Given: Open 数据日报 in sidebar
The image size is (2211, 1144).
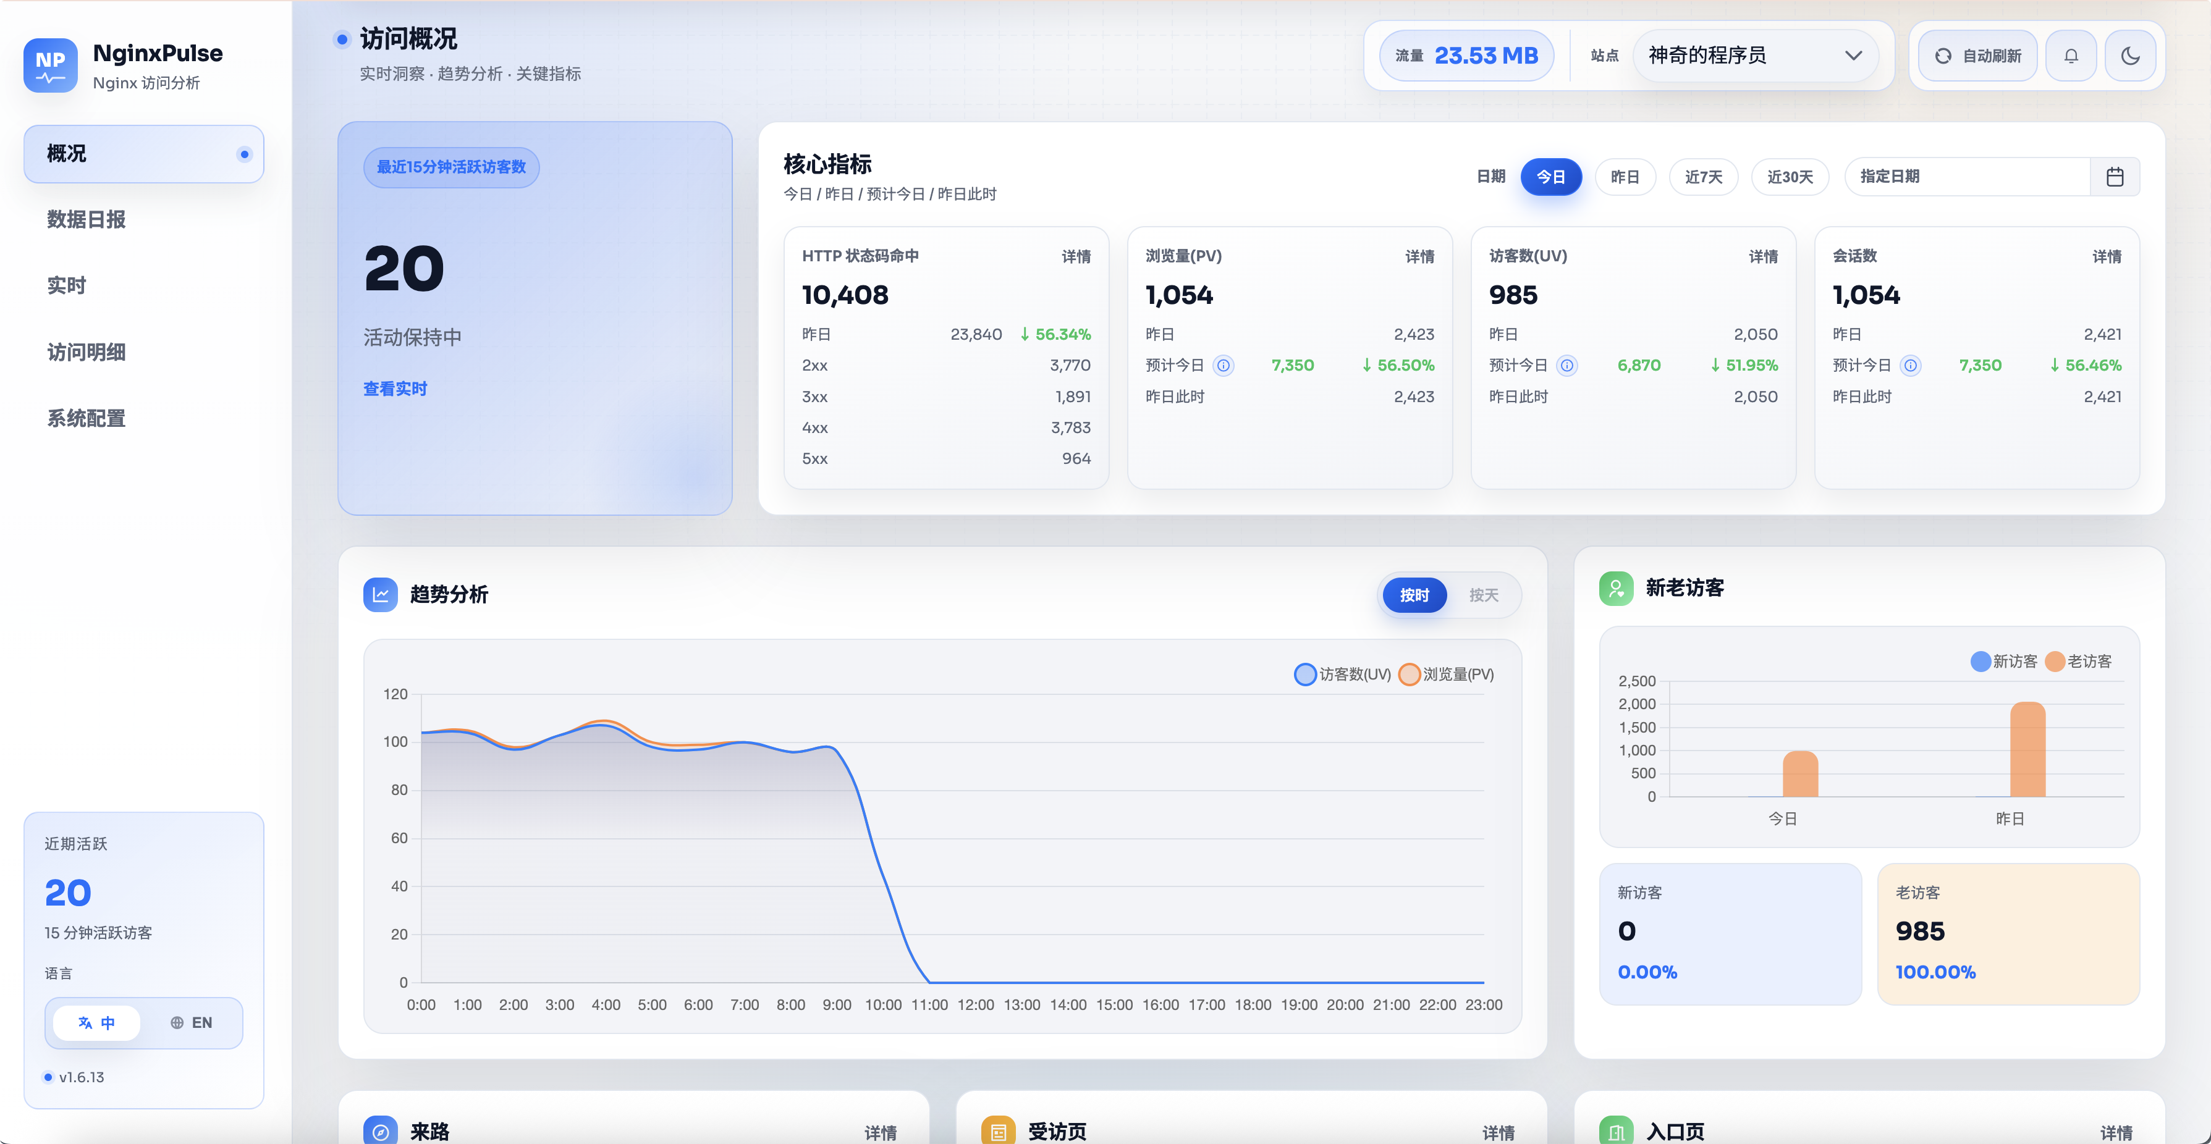Looking at the screenshot, I should 86,220.
